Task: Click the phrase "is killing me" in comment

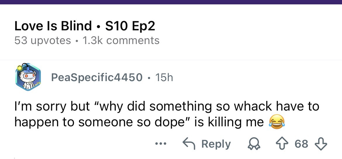Action: [x=229, y=122]
